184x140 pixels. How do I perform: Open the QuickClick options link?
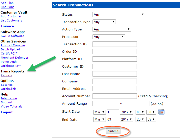[x=8, y=89]
